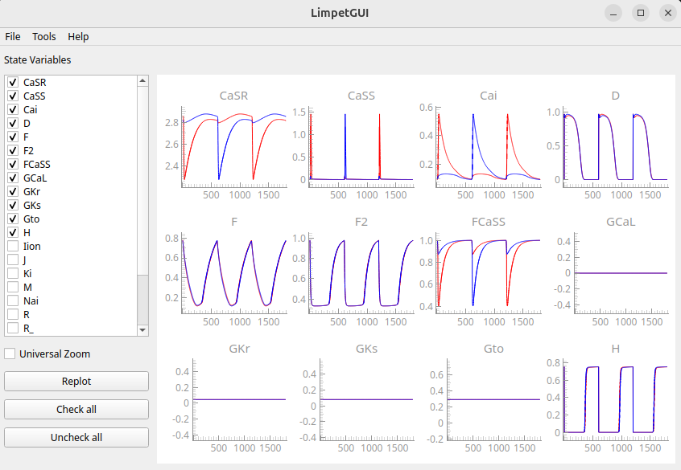Uncheck the CaSR state variable
681x470 pixels.
pos(11,82)
